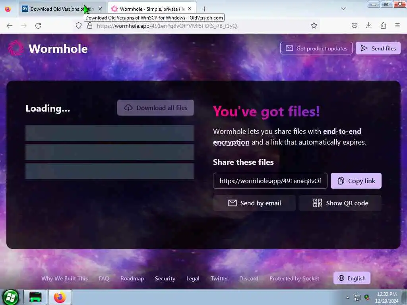Open the Roadmap footer link

pos(132,278)
